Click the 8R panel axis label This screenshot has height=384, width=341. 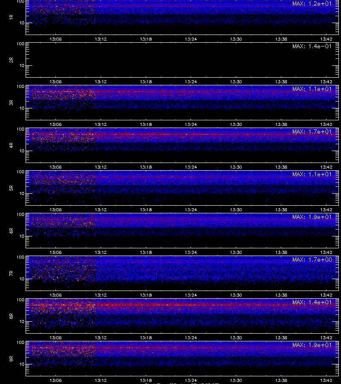pos(11,316)
